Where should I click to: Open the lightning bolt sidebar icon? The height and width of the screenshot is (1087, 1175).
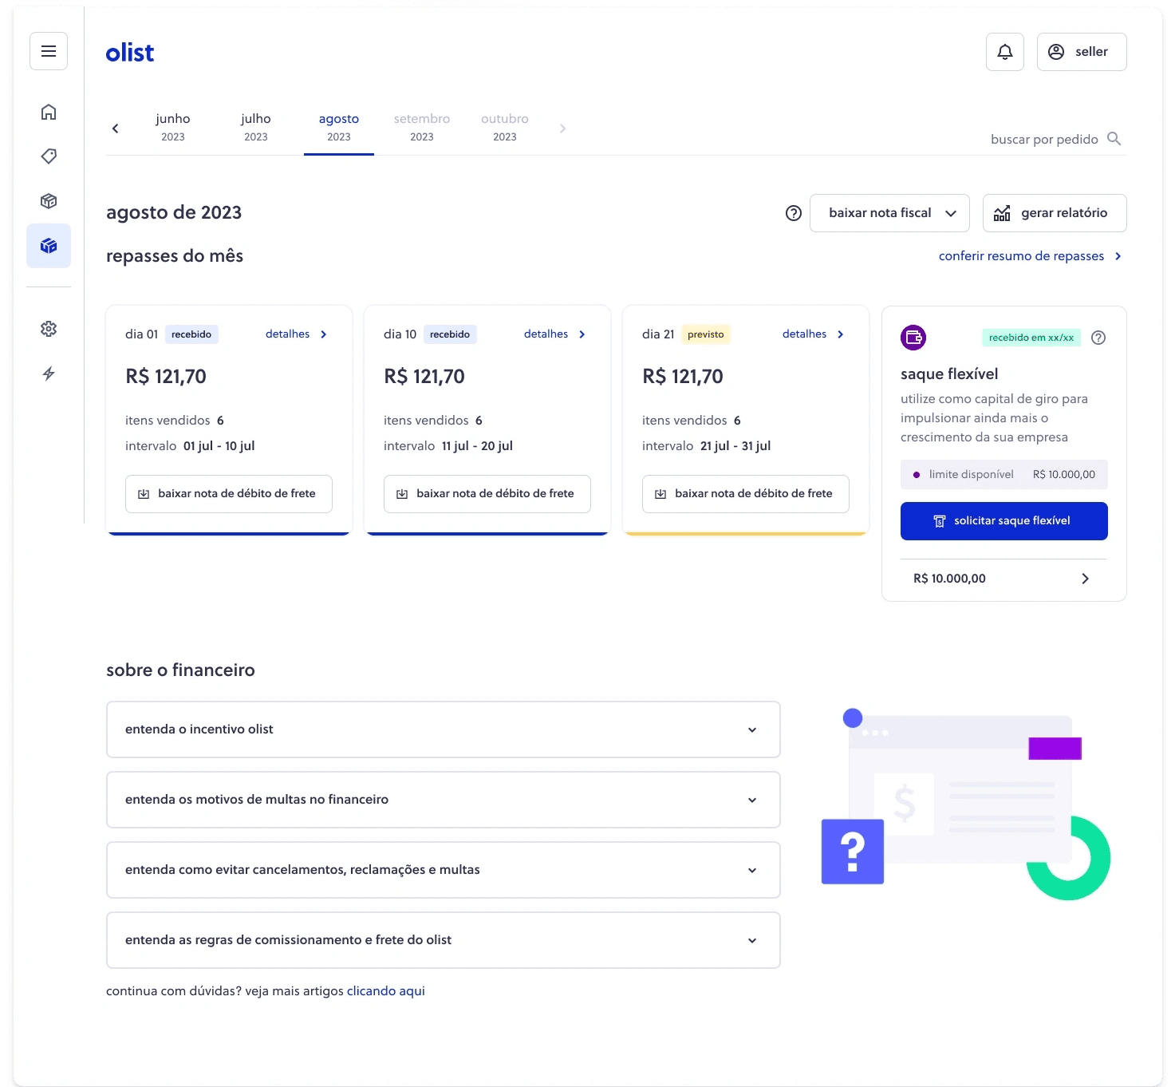[x=49, y=374]
